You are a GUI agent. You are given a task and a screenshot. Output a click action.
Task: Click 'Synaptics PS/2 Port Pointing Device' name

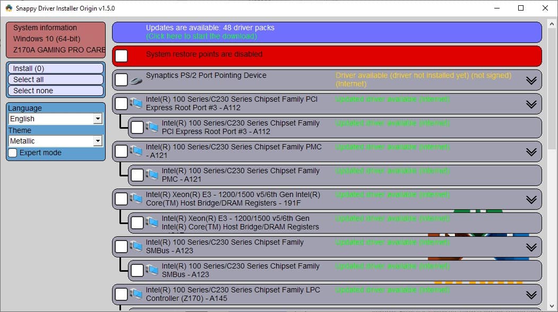coord(206,75)
